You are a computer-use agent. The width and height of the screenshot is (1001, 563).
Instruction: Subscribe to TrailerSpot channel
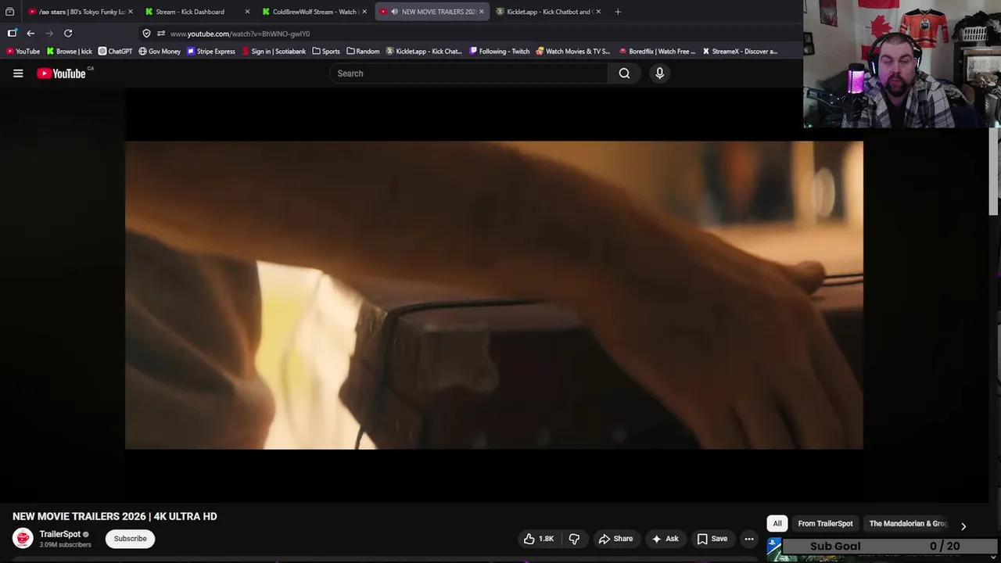pyautogui.click(x=130, y=539)
